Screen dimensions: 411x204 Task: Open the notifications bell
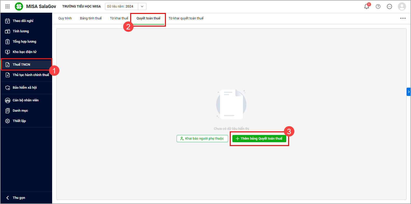[367, 6]
